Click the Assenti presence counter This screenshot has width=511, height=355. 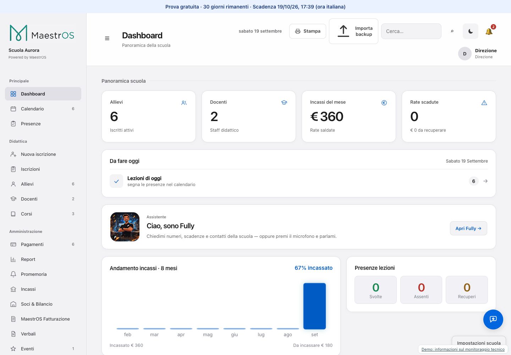(421, 290)
